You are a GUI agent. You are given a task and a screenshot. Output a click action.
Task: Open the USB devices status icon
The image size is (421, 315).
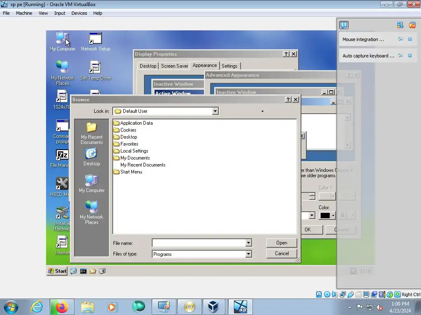(x=350, y=294)
